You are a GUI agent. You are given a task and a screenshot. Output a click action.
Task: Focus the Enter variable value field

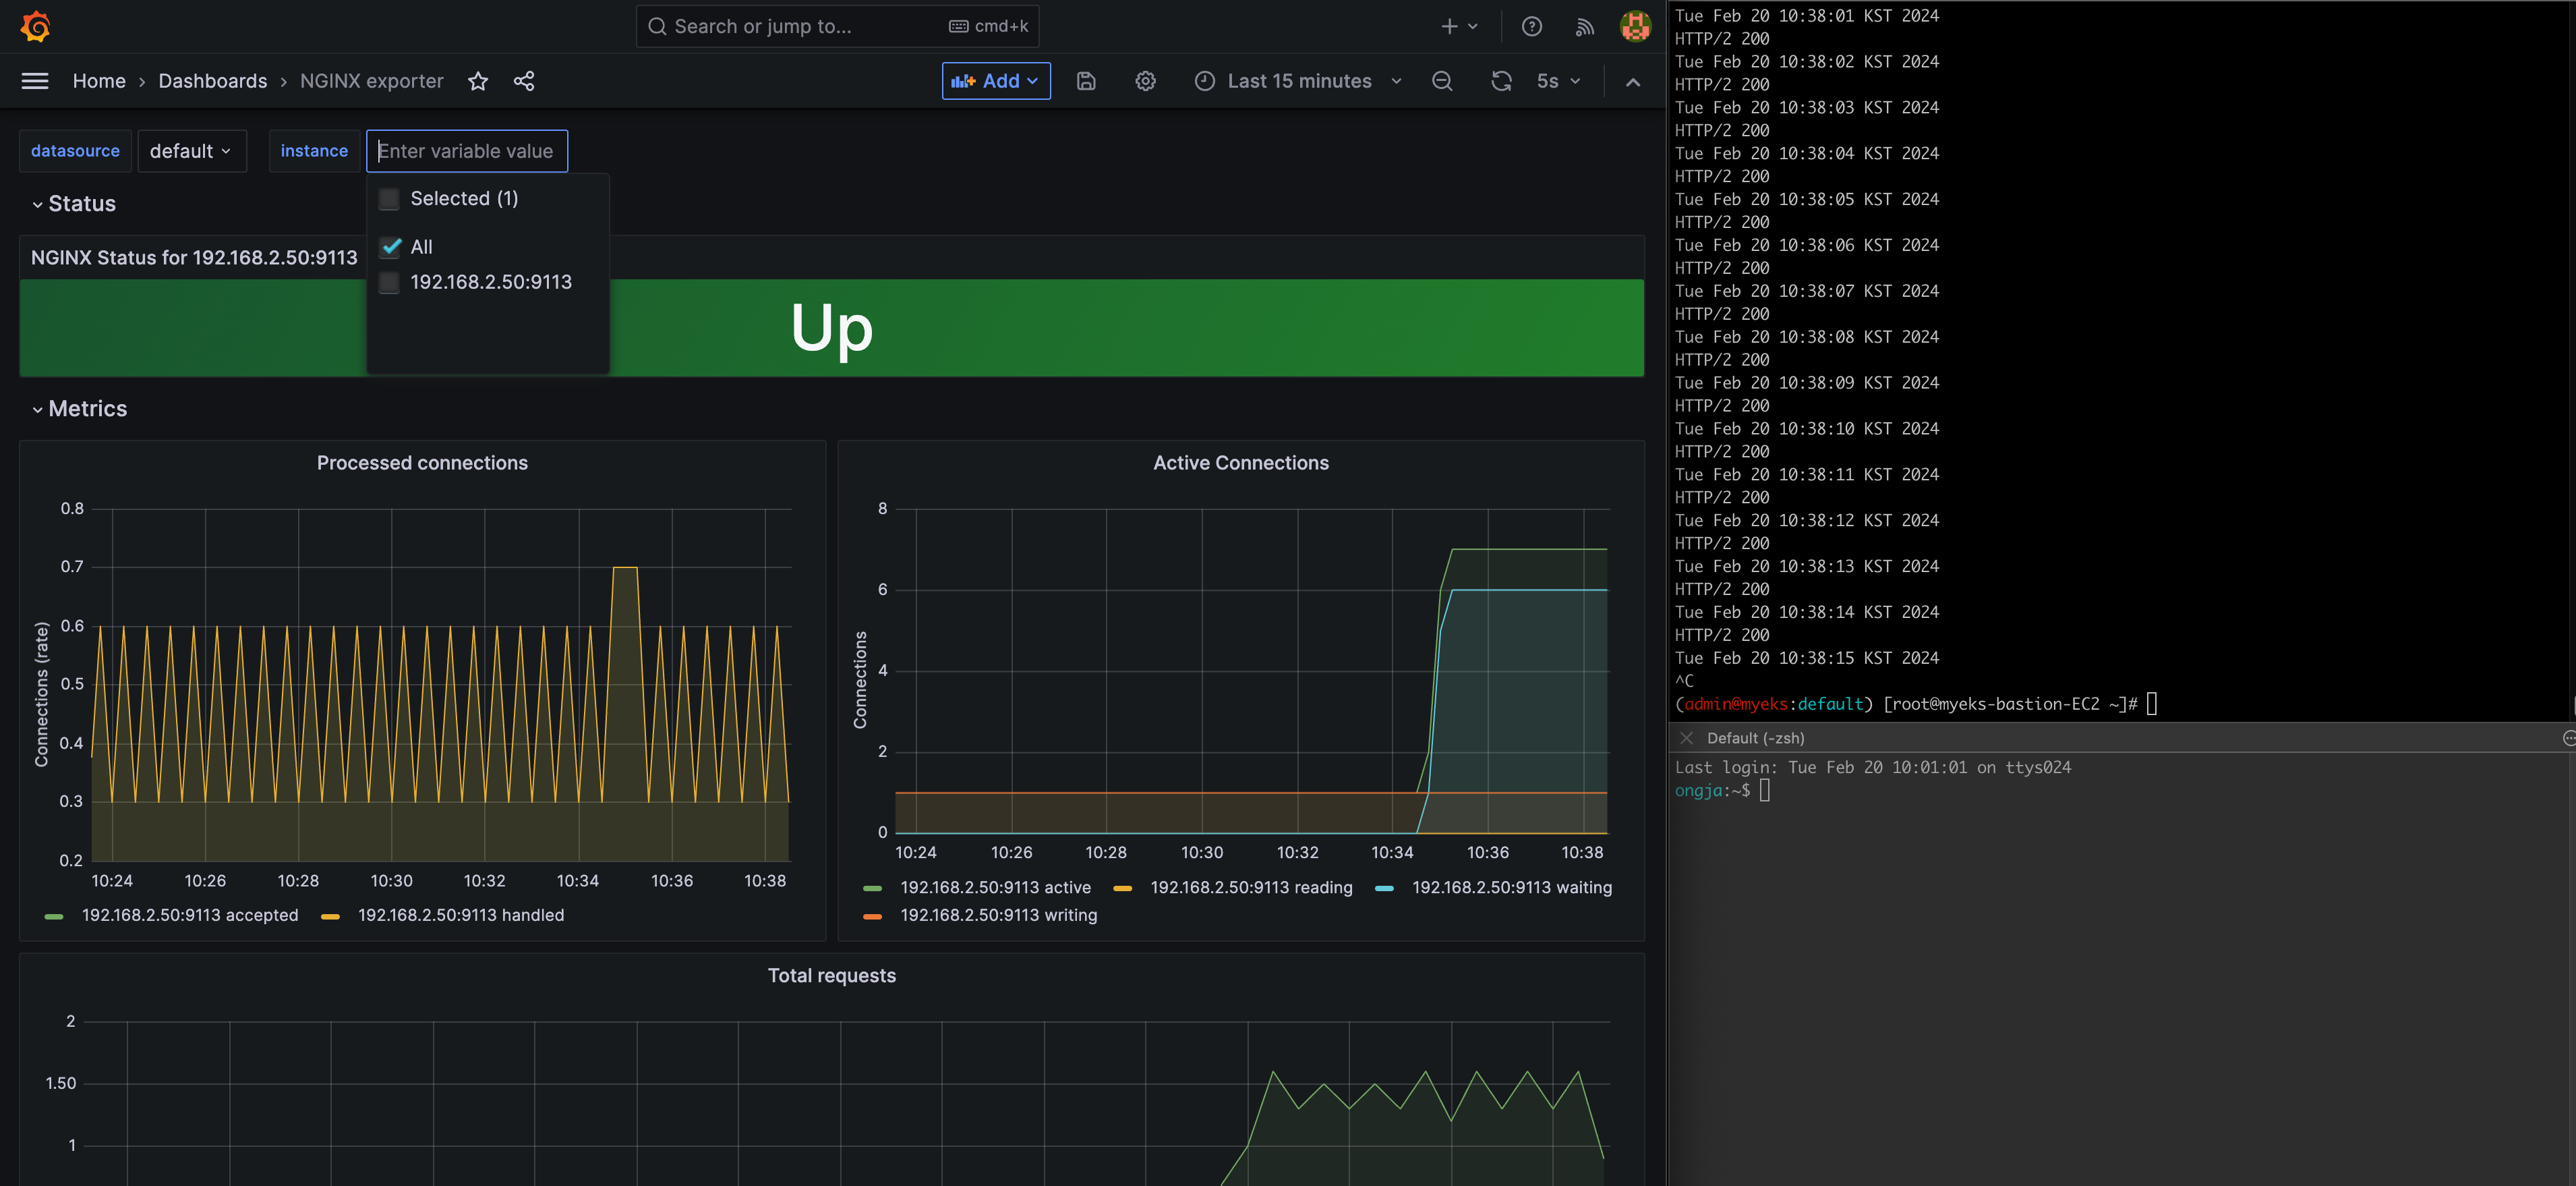tap(467, 151)
